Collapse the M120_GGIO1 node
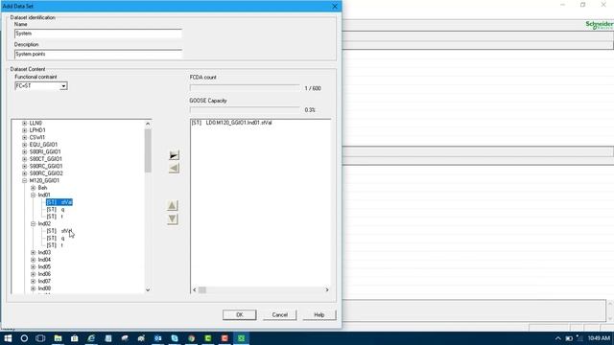The height and width of the screenshot is (345, 614). coord(25,181)
